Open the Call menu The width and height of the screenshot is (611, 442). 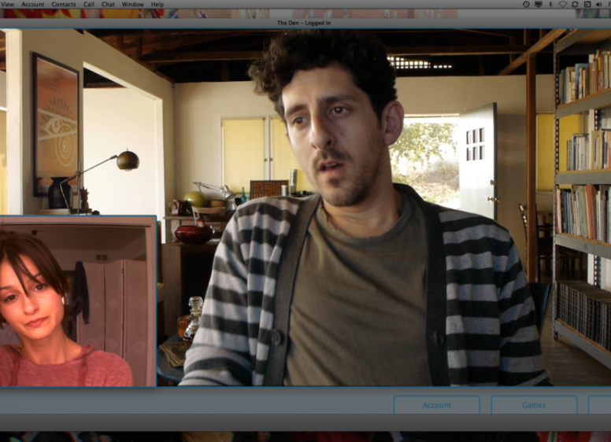tap(89, 4)
